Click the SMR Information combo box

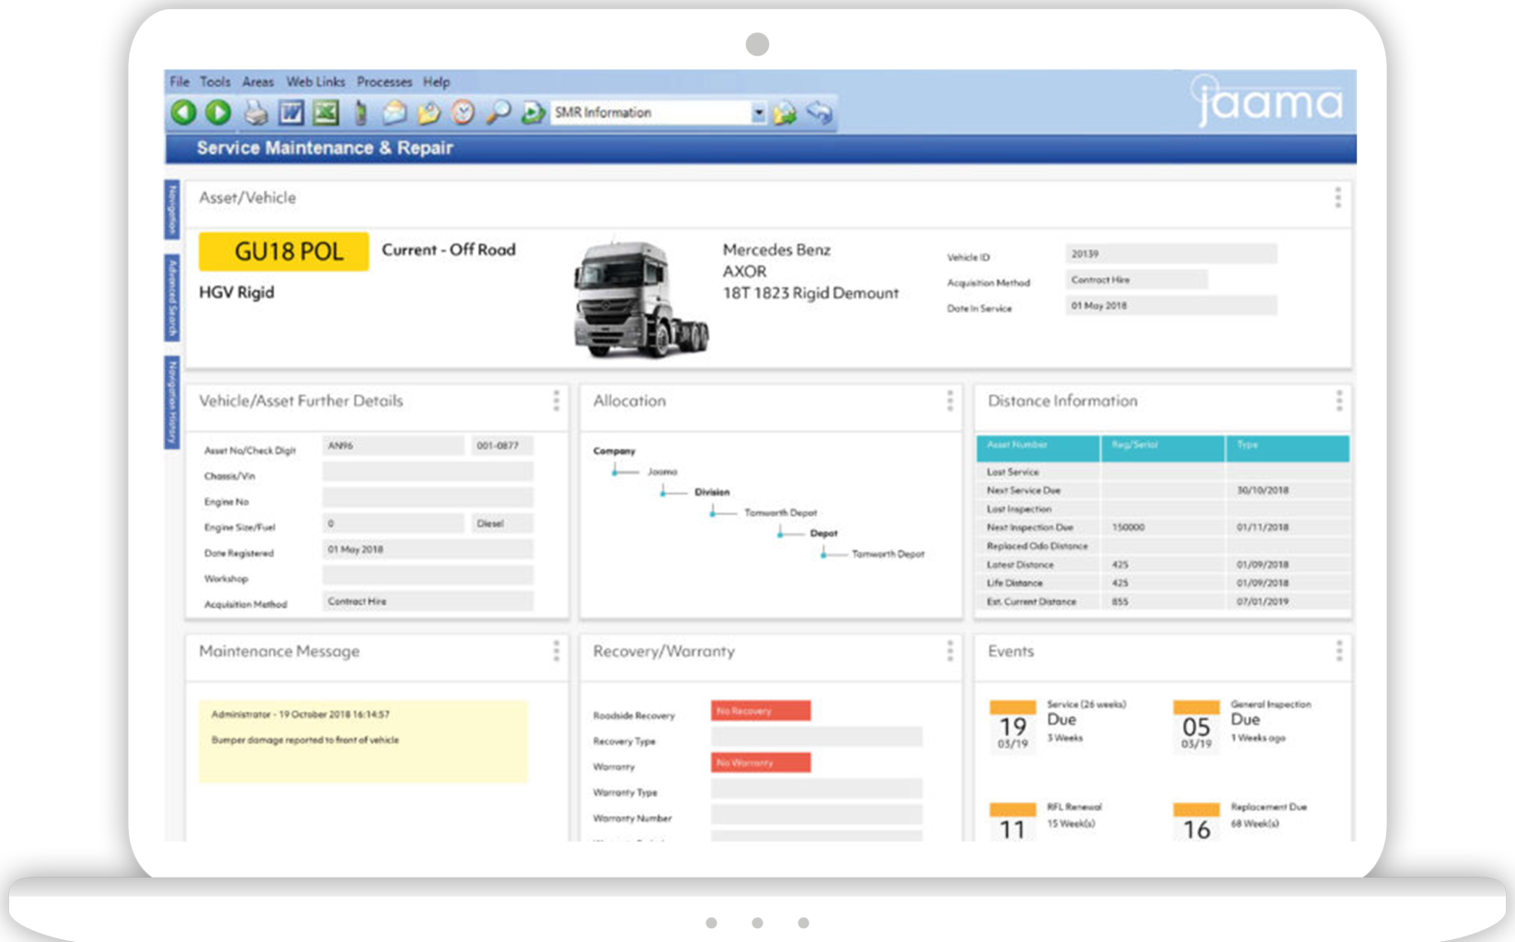click(658, 112)
